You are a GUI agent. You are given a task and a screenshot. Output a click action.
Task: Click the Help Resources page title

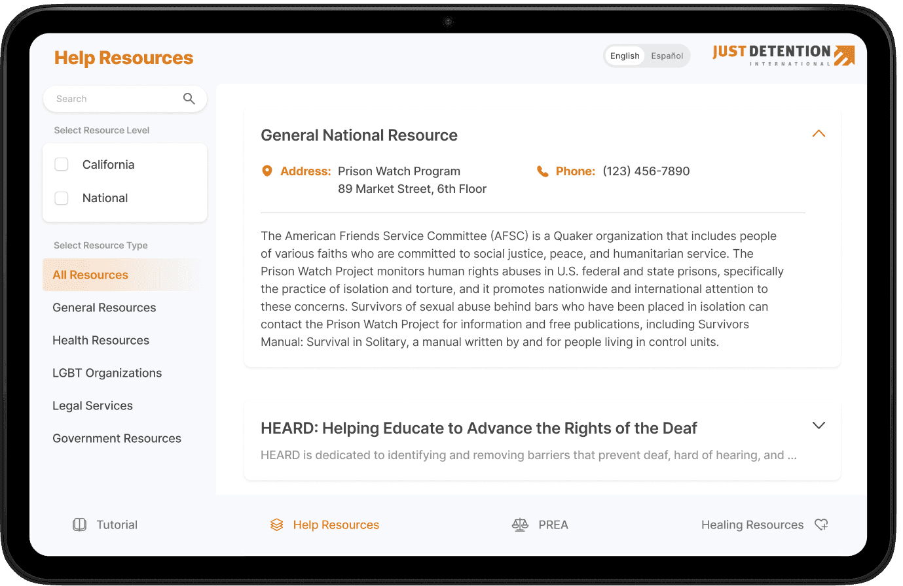[124, 58]
